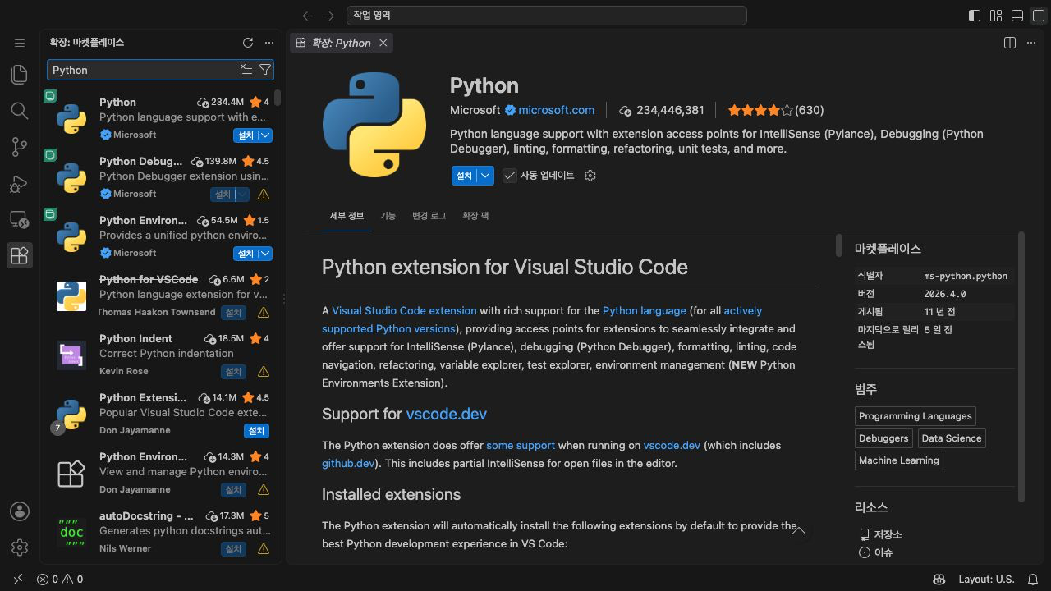
Task: Click the star rating with 630 reviews
Action: [775, 110]
